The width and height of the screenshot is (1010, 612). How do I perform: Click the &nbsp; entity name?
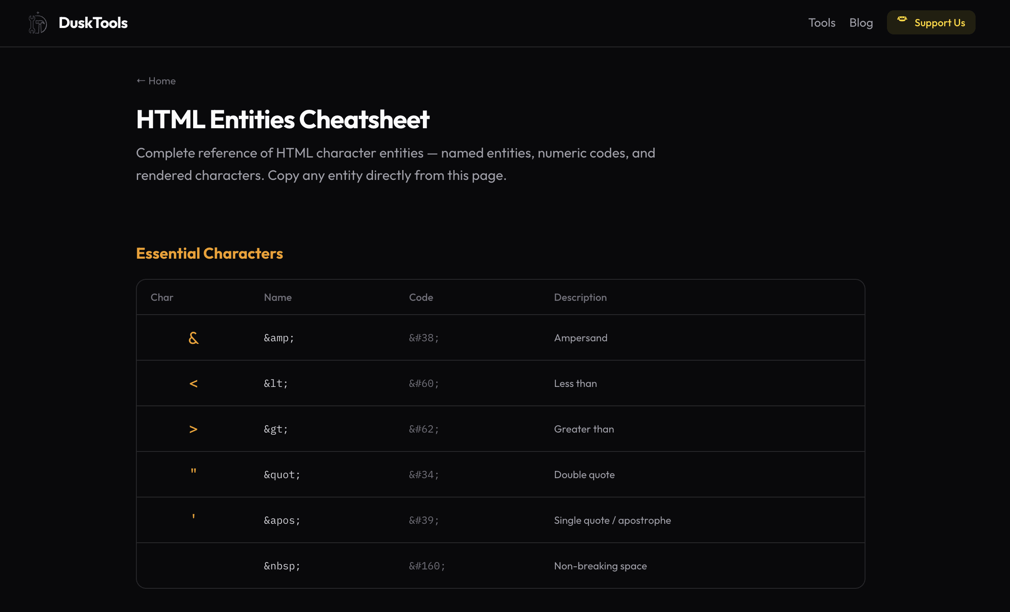[x=282, y=566]
